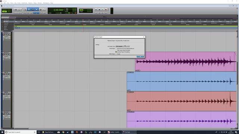
Task: Solo the first track
Action: (7, 35)
